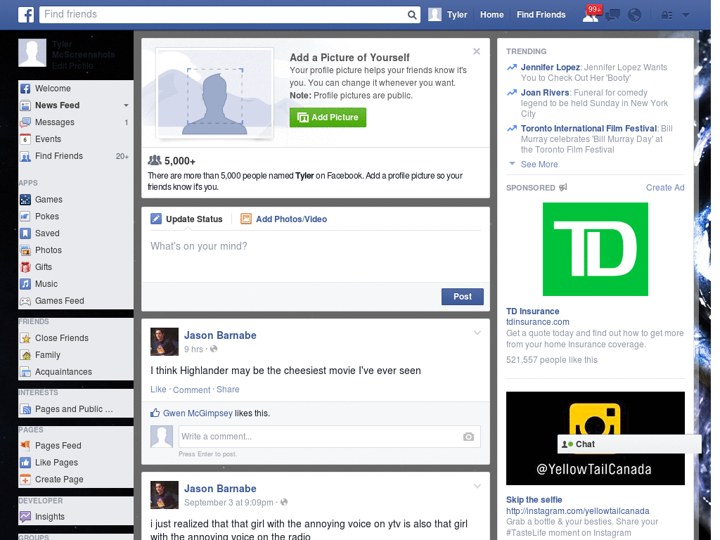This screenshot has width=720, height=540.
Task: Open privacy shortcuts lock icon
Action: click(667, 15)
